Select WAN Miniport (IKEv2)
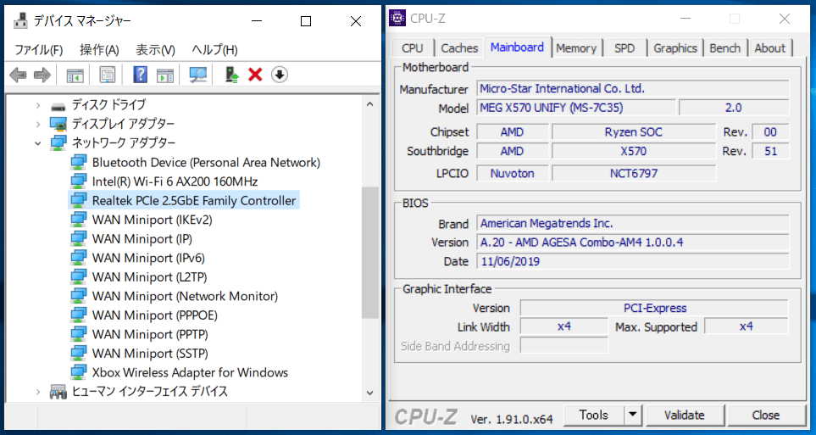 (152, 220)
